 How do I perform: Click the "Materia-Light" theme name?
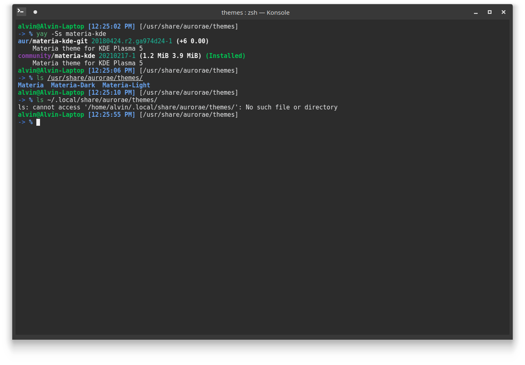tap(126, 85)
